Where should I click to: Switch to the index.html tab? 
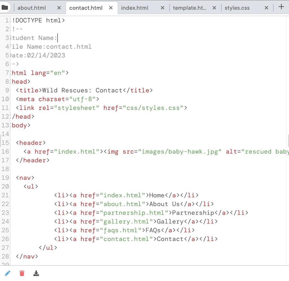pyautogui.click(x=135, y=8)
